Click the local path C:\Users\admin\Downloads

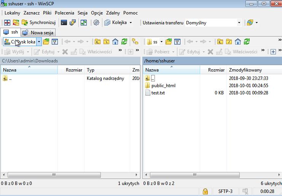(x=30, y=61)
